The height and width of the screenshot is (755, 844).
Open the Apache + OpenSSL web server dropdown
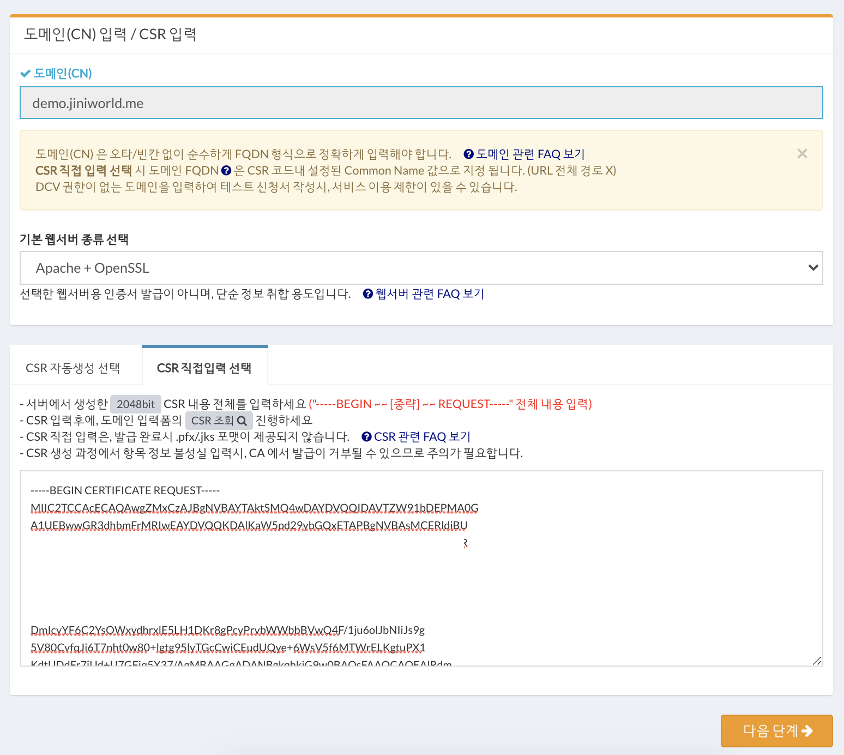click(421, 268)
